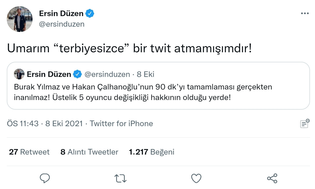Open the reply composer via speech bubble icon

tap(45, 178)
